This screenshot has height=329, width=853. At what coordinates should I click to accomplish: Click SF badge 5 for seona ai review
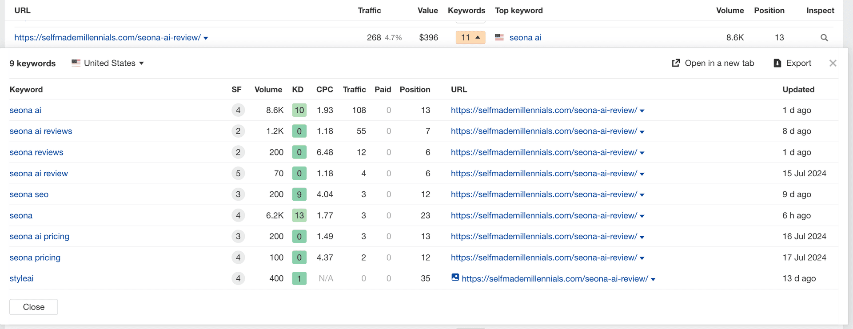coord(238,173)
